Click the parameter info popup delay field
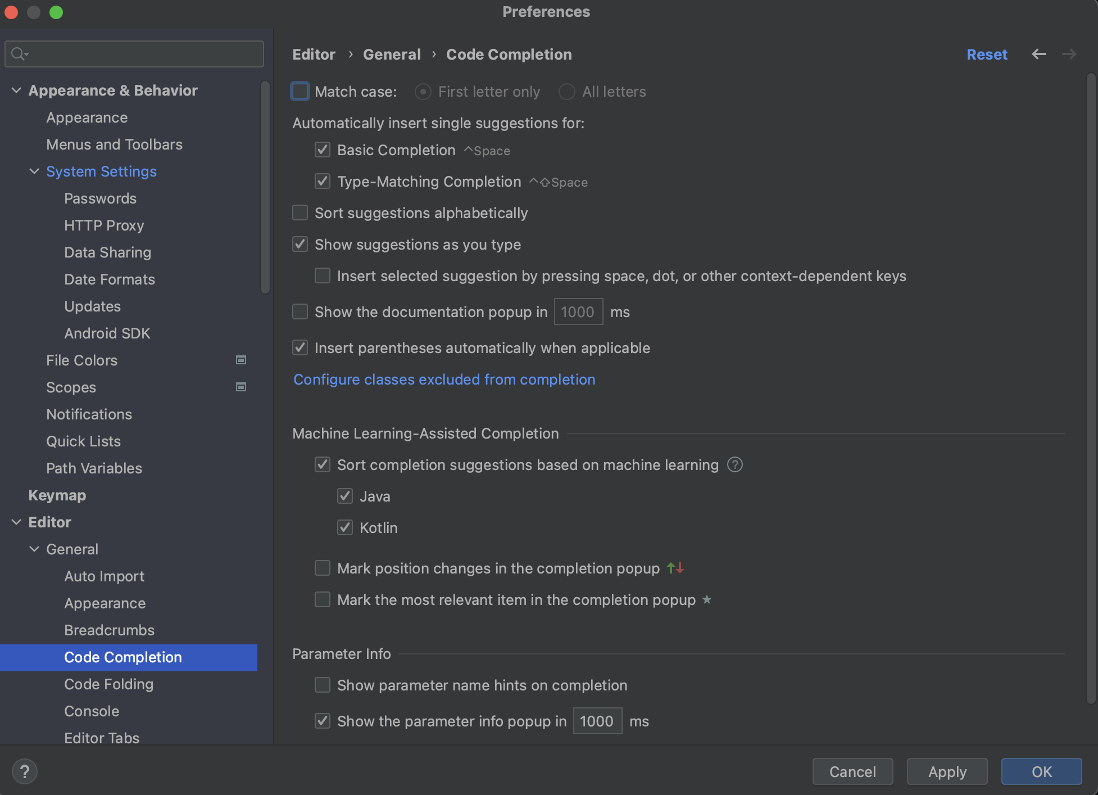Image resolution: width=1098 pixels, height=795 pixels. pos(597,721)
